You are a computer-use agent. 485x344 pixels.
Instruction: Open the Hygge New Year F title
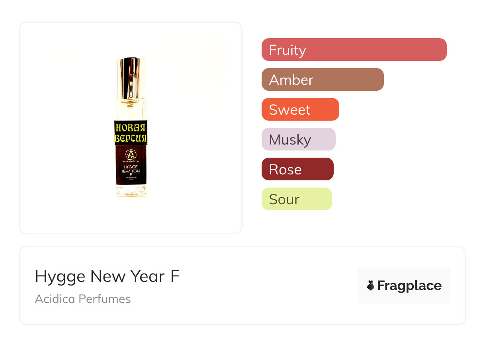[107, 276]
